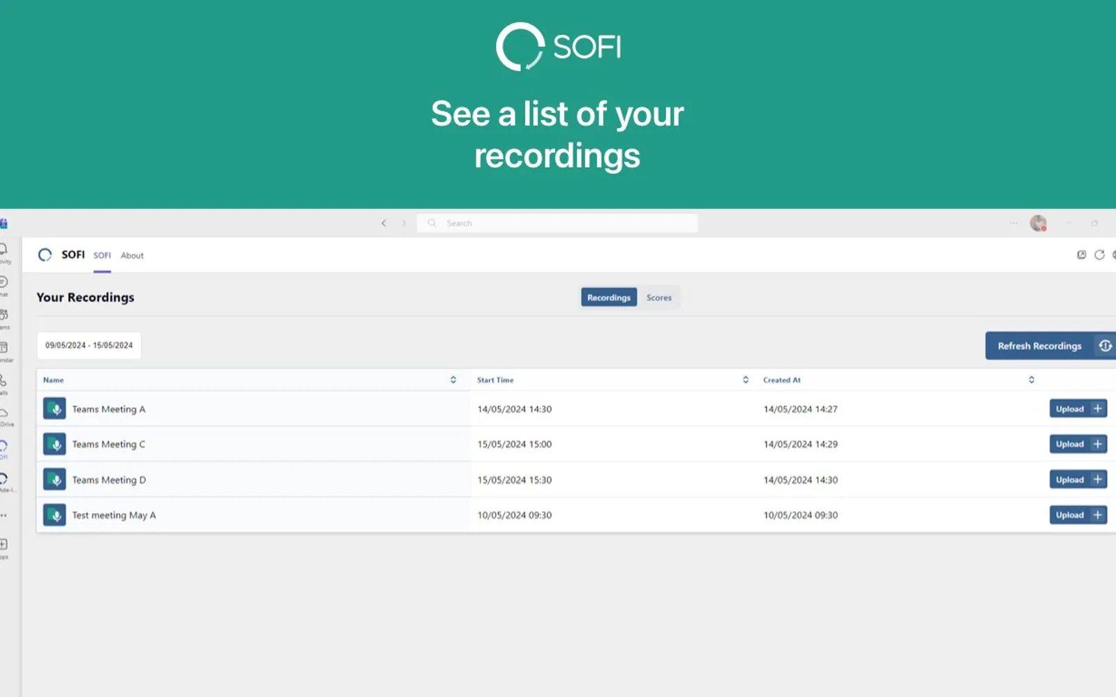Click start time 14/05/2024 14:30
1116x697 pixels.
515,409
